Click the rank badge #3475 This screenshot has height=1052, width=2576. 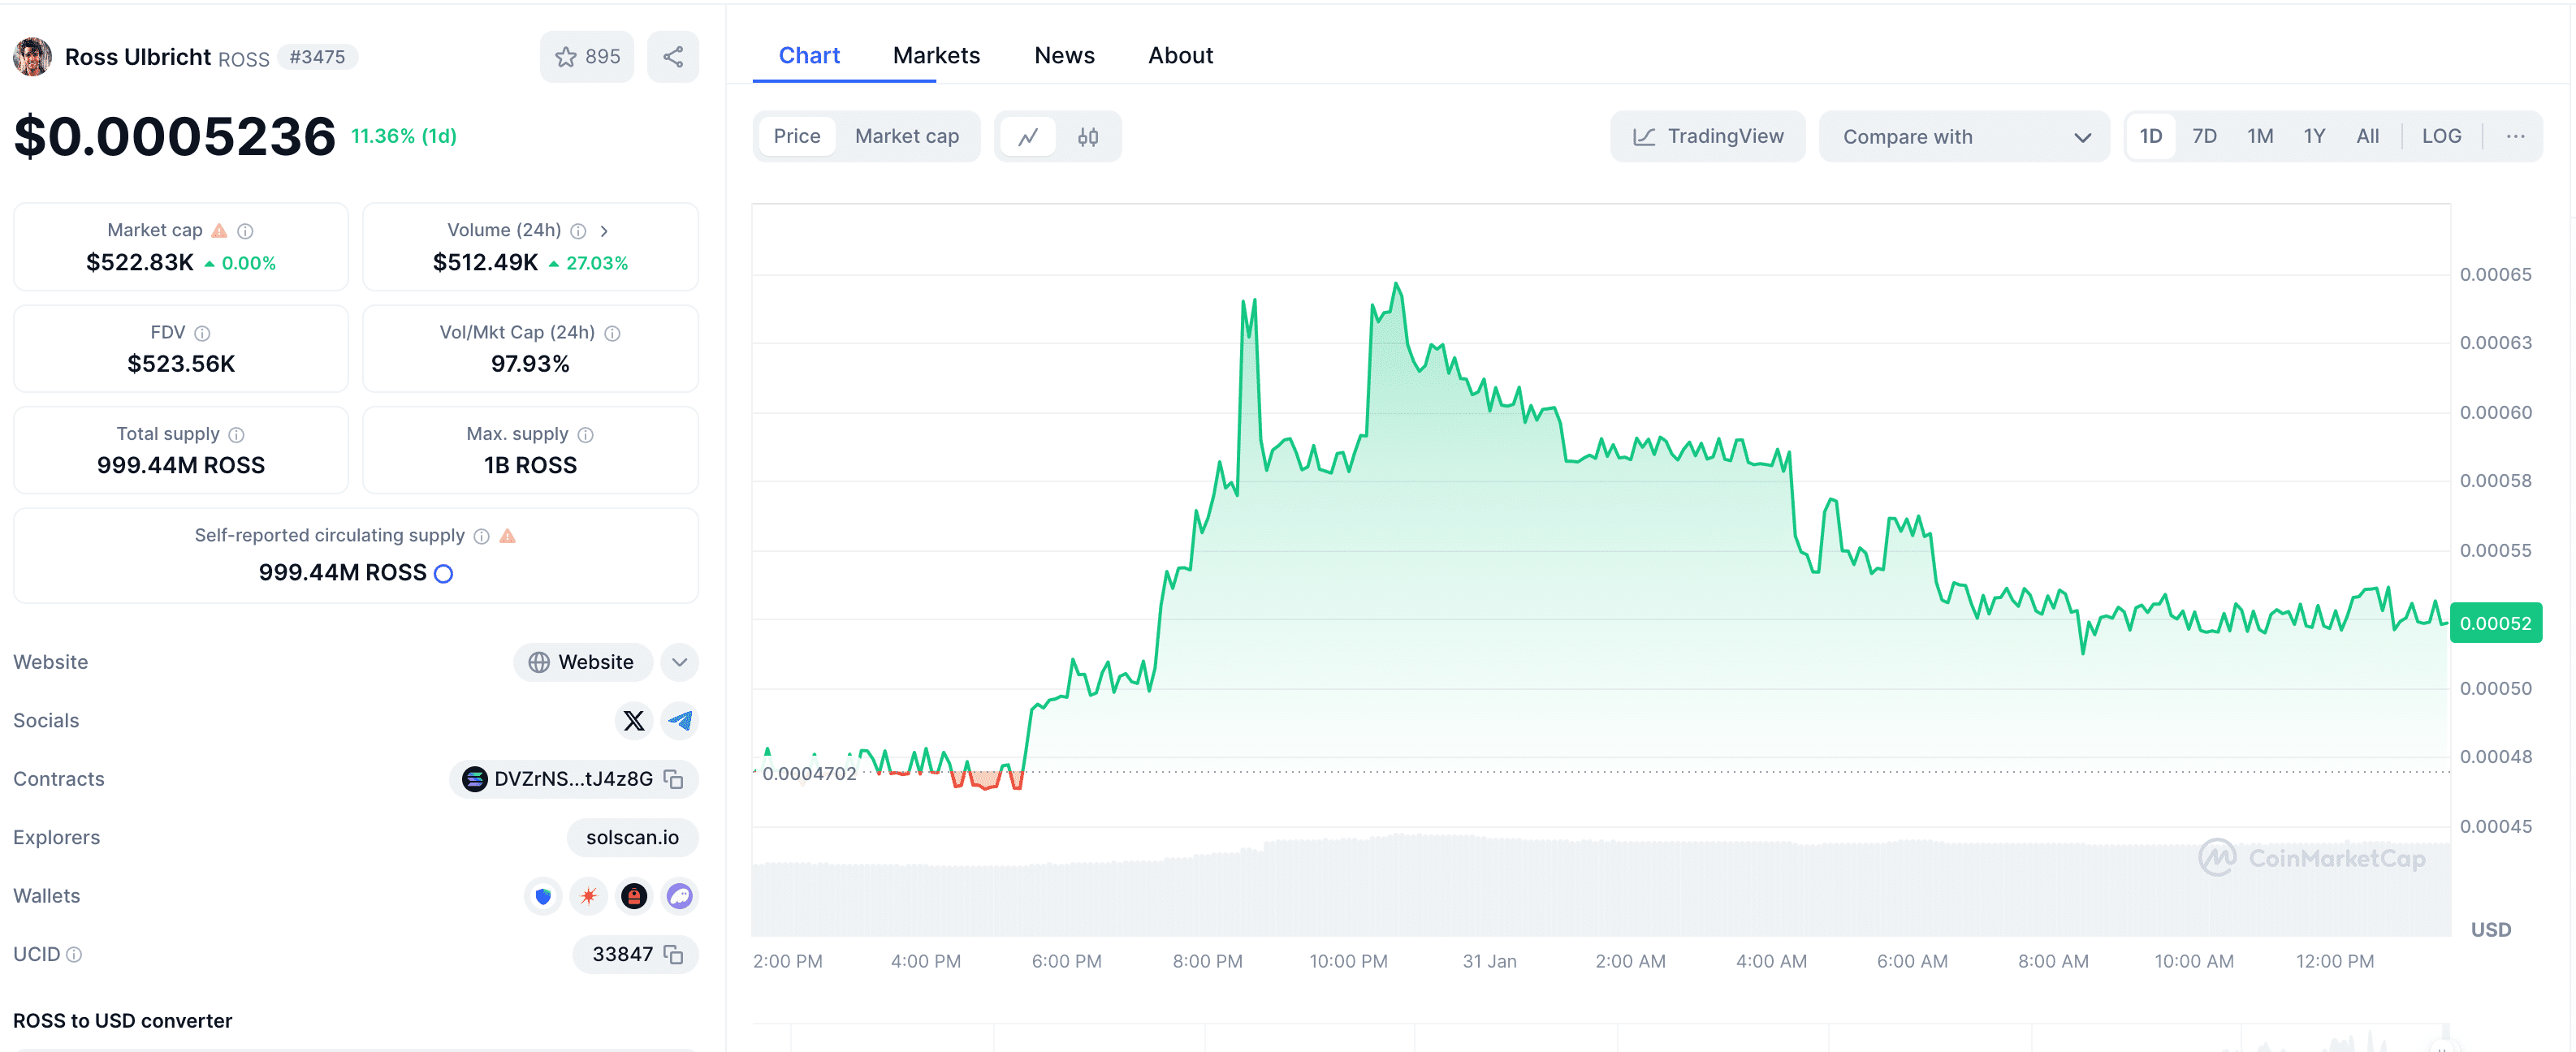[317, 58]
